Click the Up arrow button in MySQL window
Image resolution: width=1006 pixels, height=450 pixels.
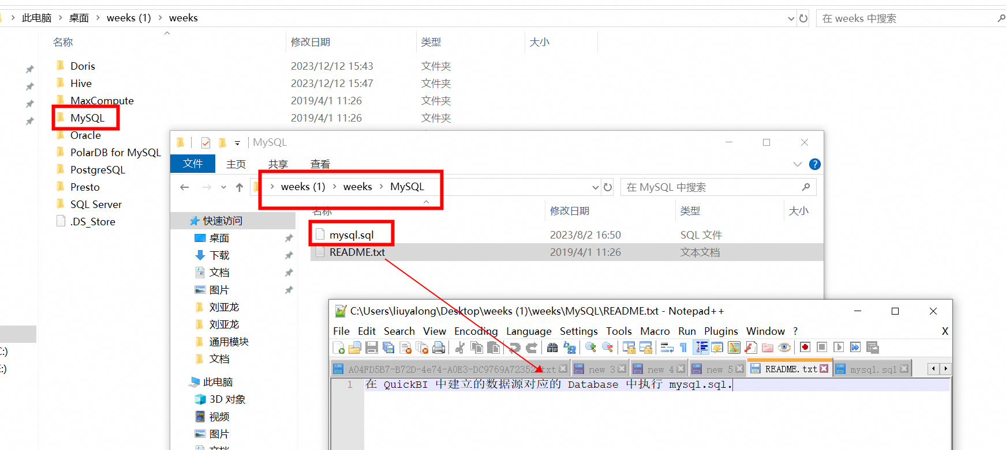click(x=240, y=187)
